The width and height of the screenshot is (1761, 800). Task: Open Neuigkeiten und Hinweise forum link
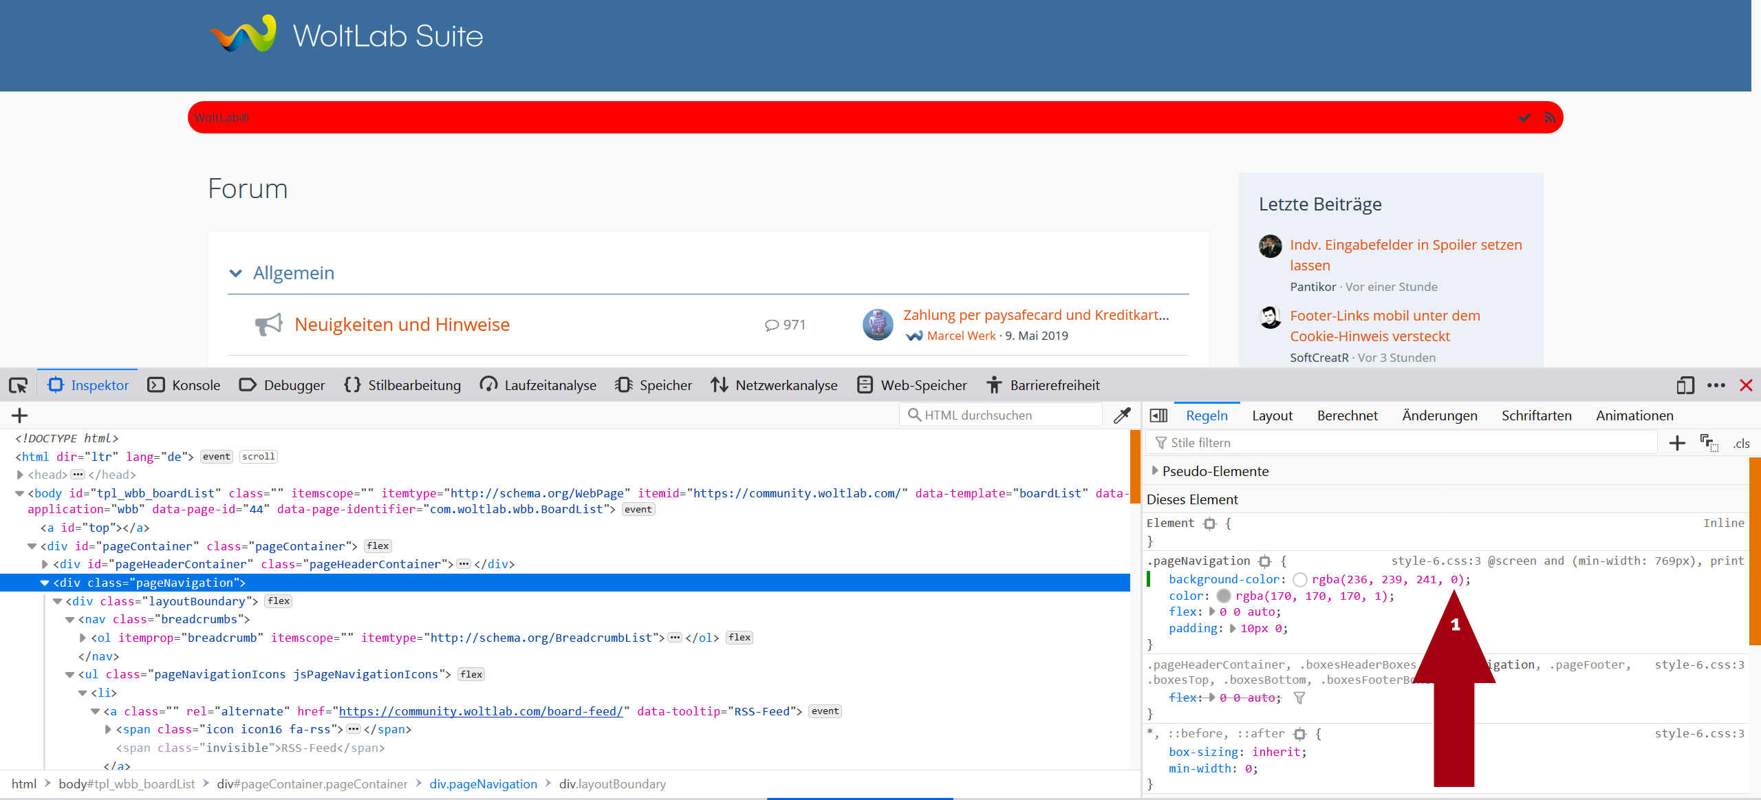(402, 325)
